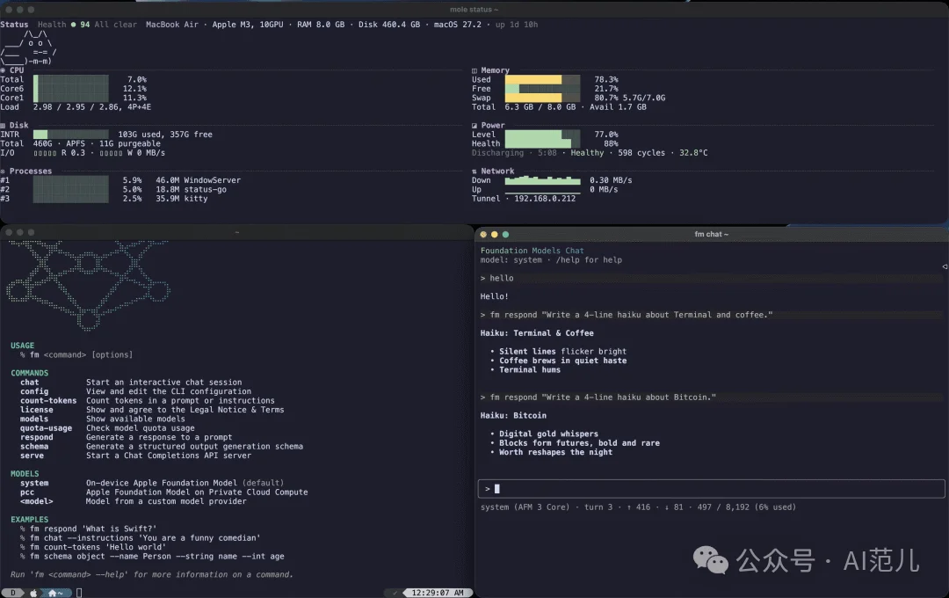Select the "license" command name
The width and height of the screenshot is (949, 598).
point(36,410)
